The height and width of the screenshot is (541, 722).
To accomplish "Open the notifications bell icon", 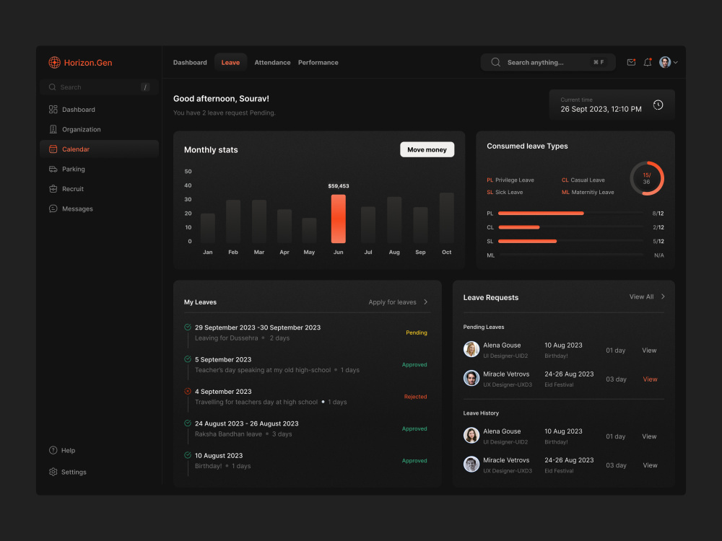I will pos(648,62).
